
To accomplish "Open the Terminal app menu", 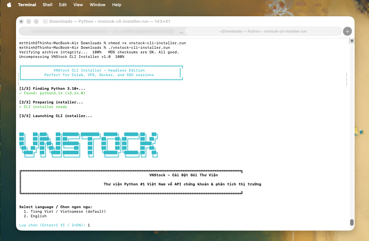I will pyautogui.click(x=27, y=5).
